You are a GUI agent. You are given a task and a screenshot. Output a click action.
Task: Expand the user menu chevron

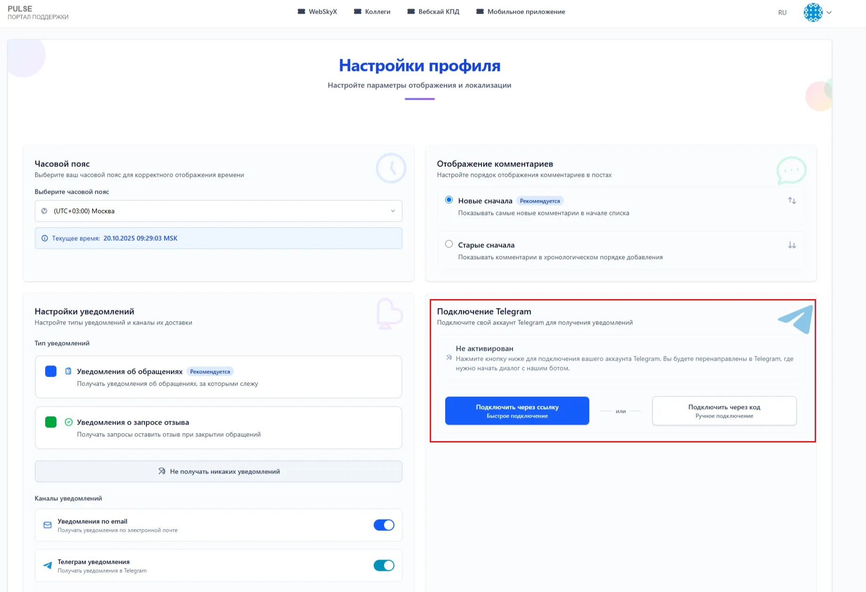[829, 13]
